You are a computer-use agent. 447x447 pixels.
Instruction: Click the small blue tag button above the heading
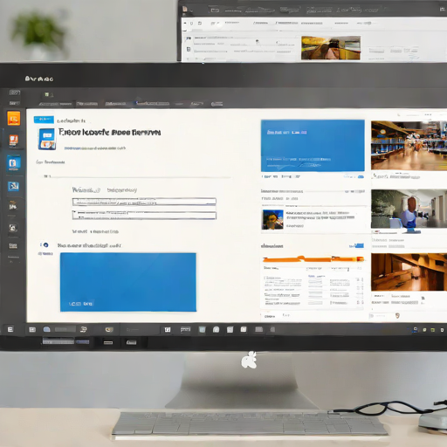coord(44,120)
